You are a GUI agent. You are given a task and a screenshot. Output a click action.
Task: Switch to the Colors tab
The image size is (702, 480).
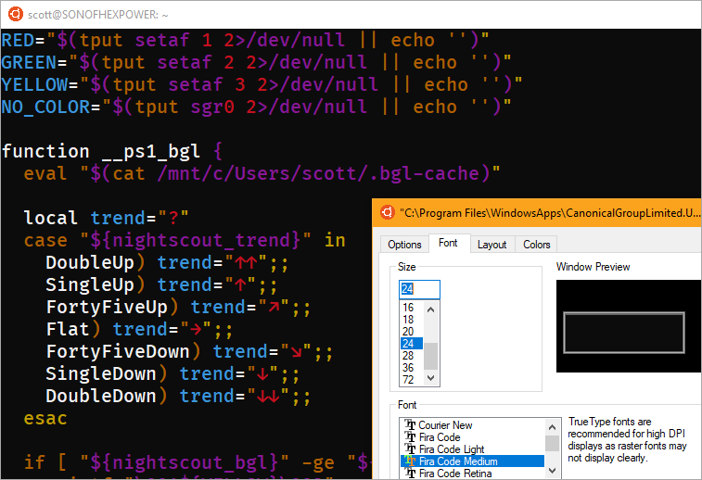click(x=536, y=245)
